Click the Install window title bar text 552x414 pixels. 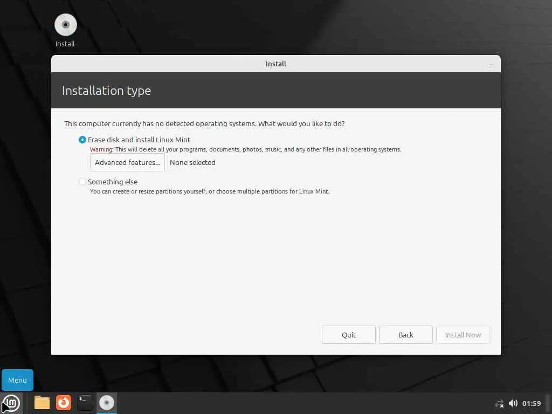click(x=275, y=64)
